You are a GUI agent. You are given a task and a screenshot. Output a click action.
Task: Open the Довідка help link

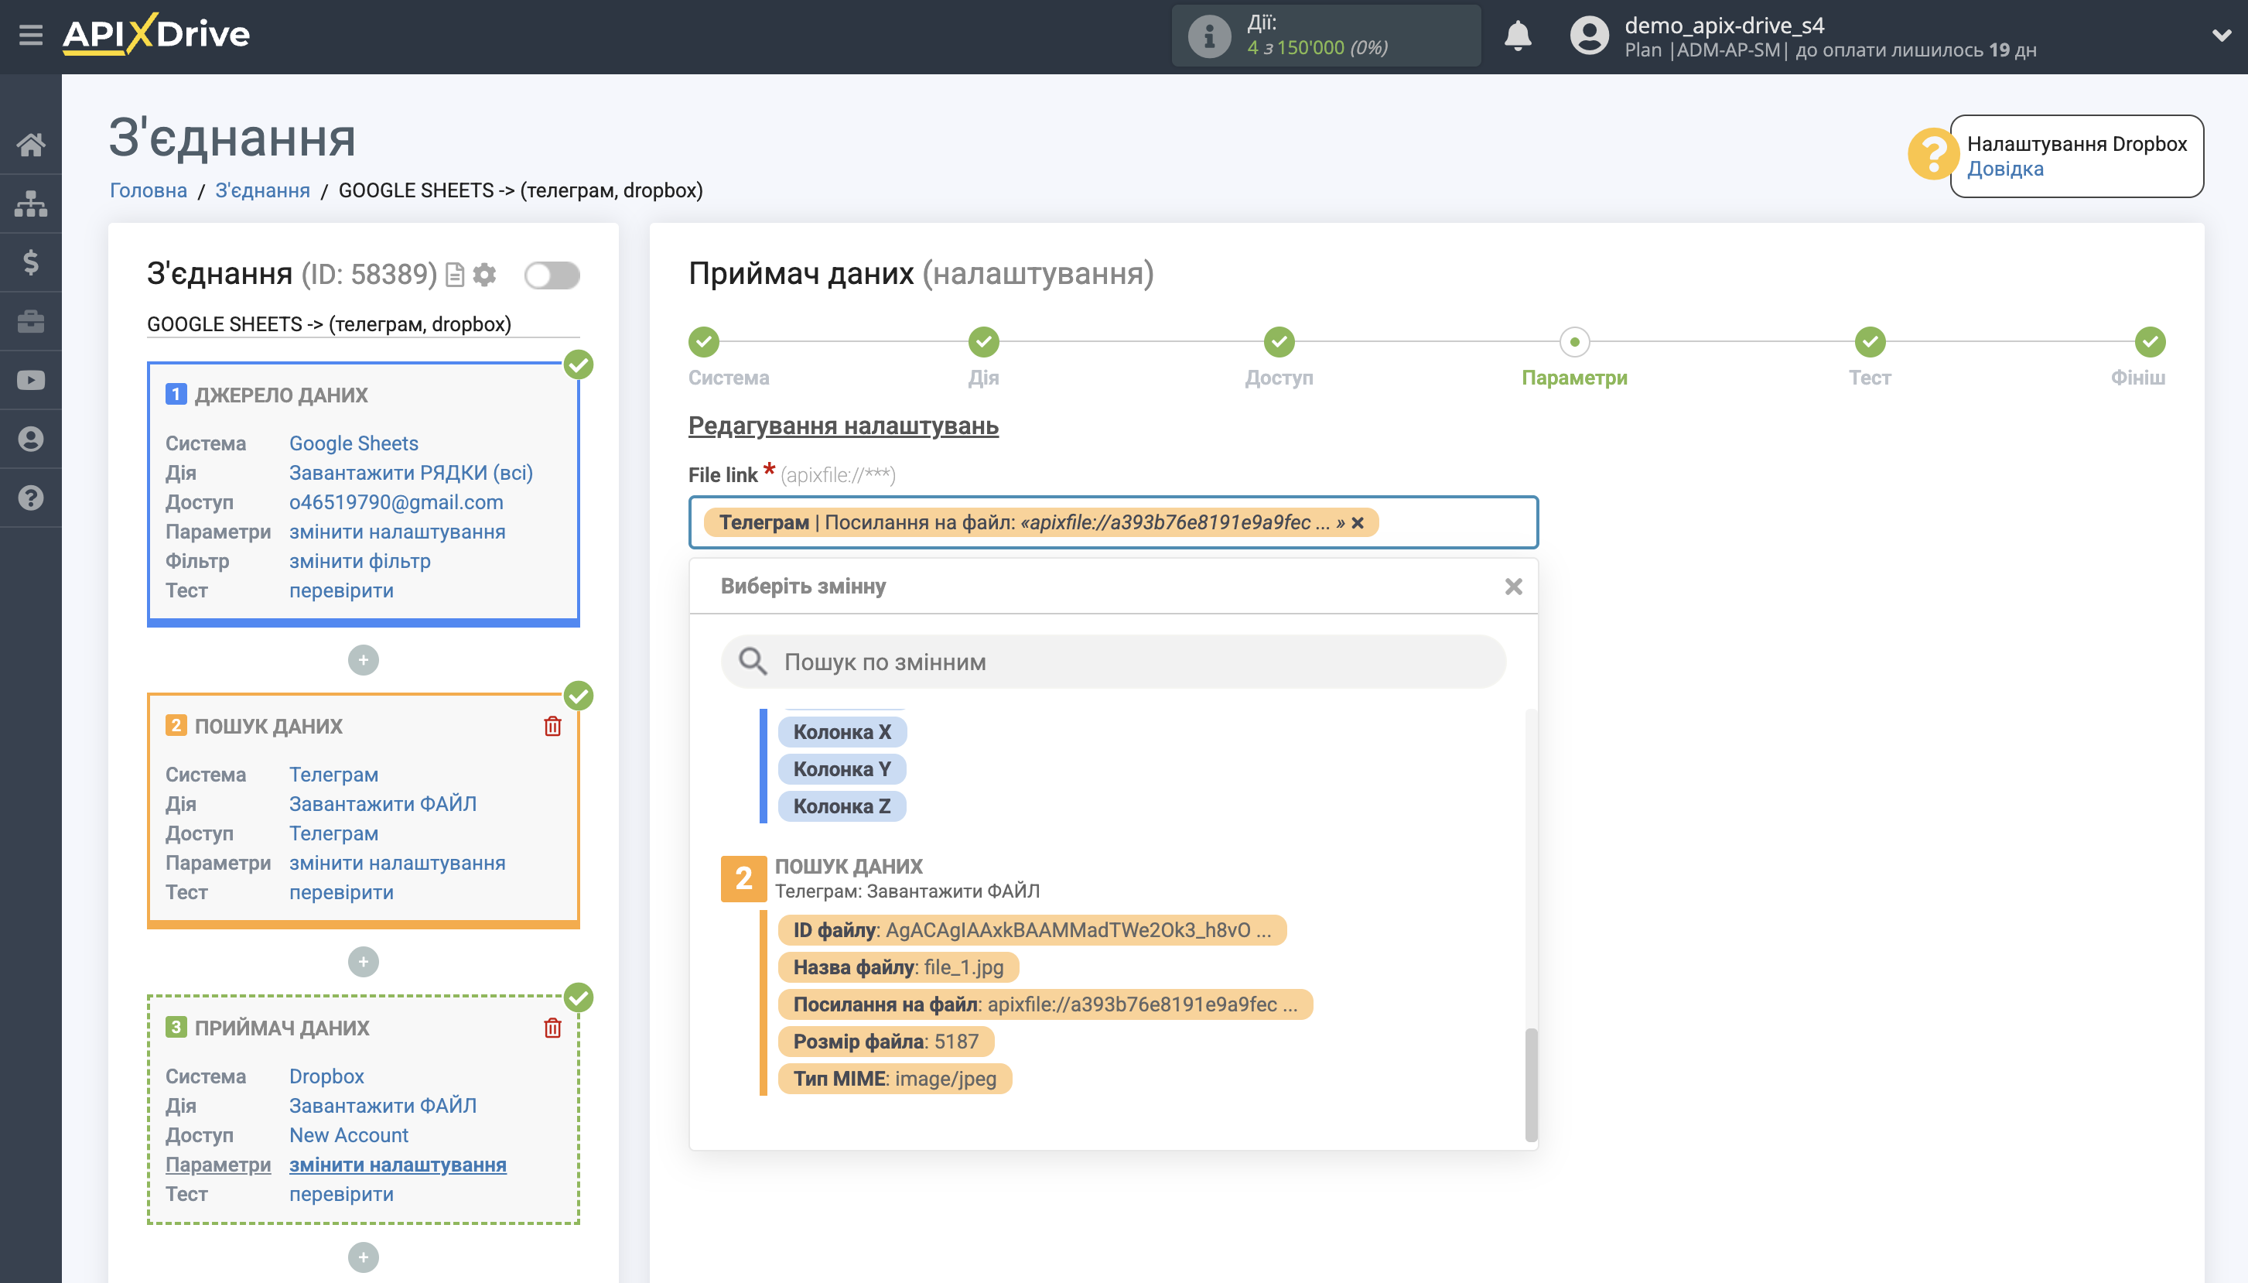click(x=2005, y=168)
